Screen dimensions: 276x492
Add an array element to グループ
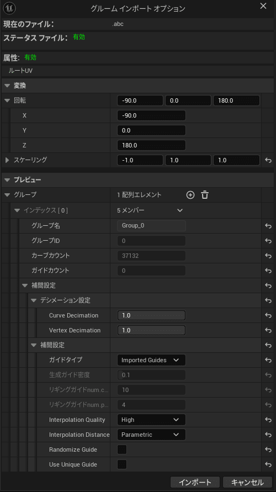[x=190, y=195]
